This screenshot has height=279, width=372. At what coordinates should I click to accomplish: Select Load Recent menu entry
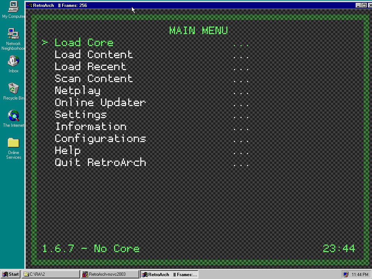pyautogui.click(x=90, y=66)
